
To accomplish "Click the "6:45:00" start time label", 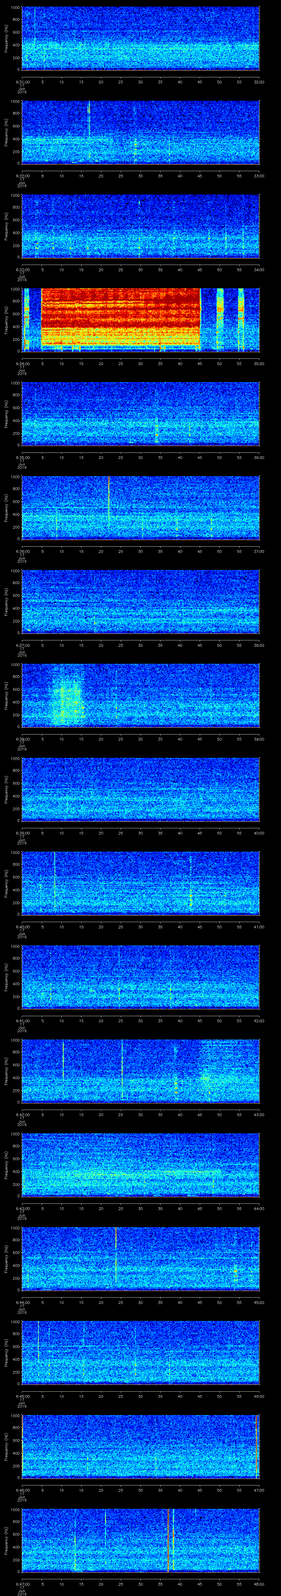I will point(22,1397).
